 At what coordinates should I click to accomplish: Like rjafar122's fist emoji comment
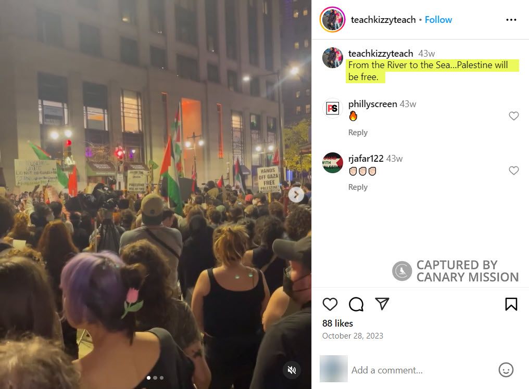tap(513, 171)
